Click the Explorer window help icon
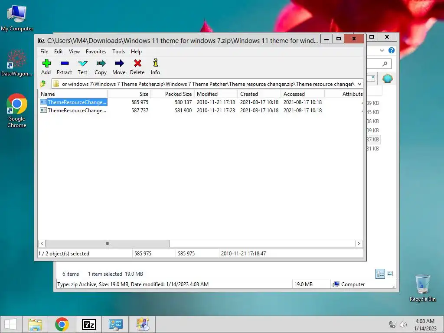 point(392,50)
